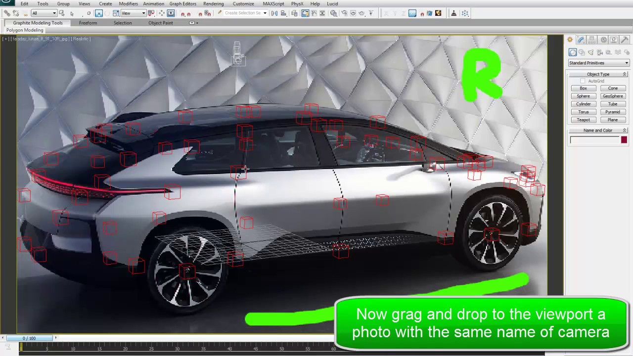
Task: Open the Standard Primitives dropdown
Action: [598, 63]
